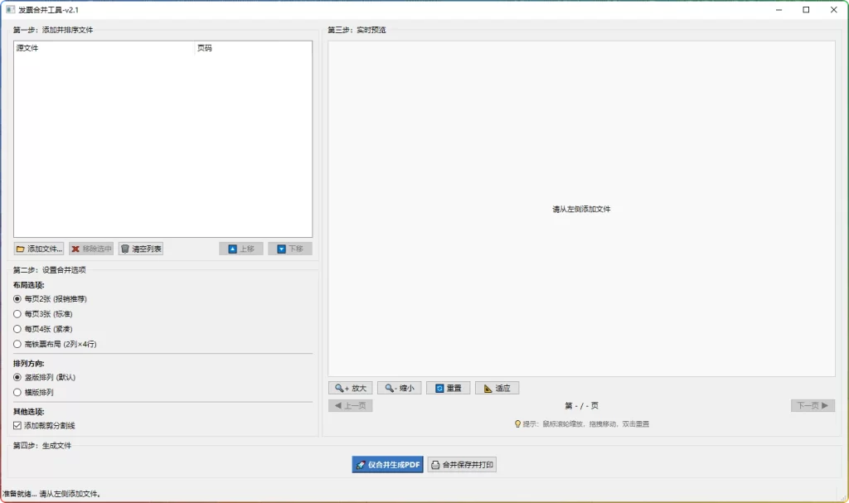Go to next page with 下一页

coord(813,405)
